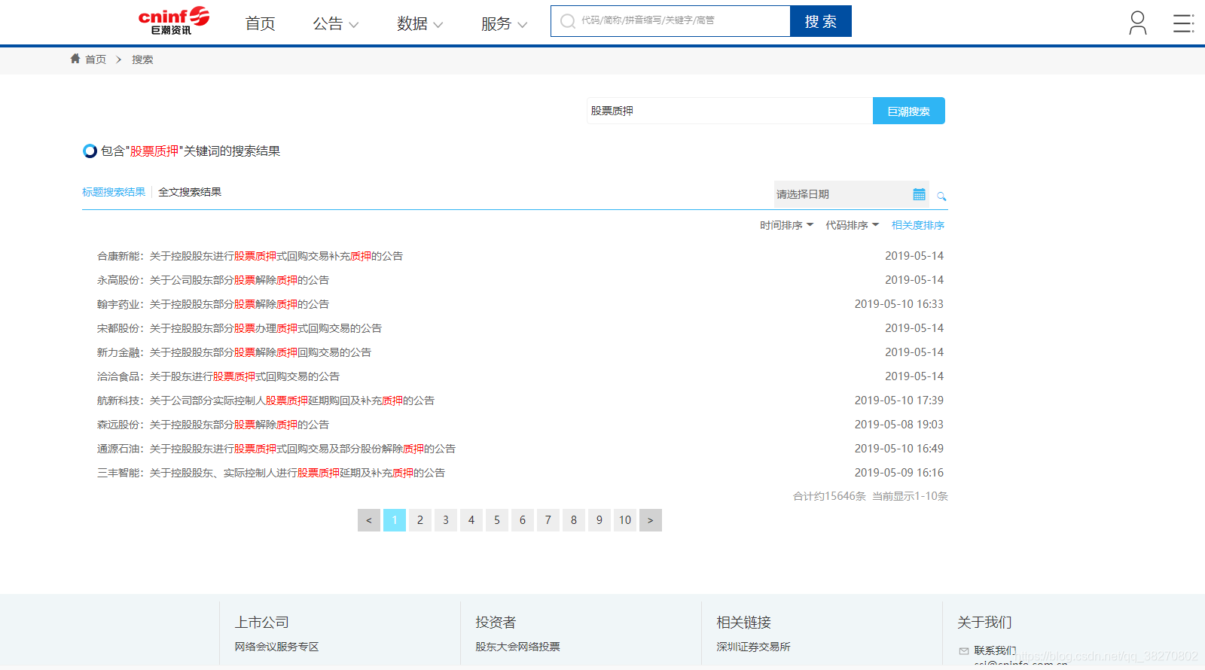Select page 2 in pagination

420,520
